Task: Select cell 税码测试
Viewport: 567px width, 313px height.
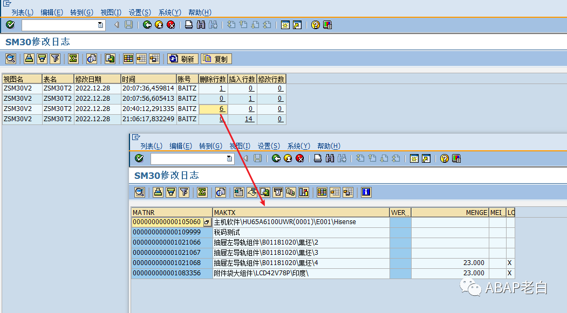Action: click(x=301, y=232)
